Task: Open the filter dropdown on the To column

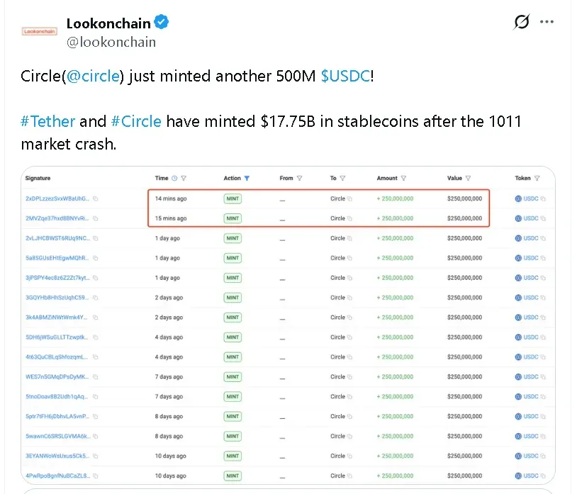Action: click(x=343, y=178)
